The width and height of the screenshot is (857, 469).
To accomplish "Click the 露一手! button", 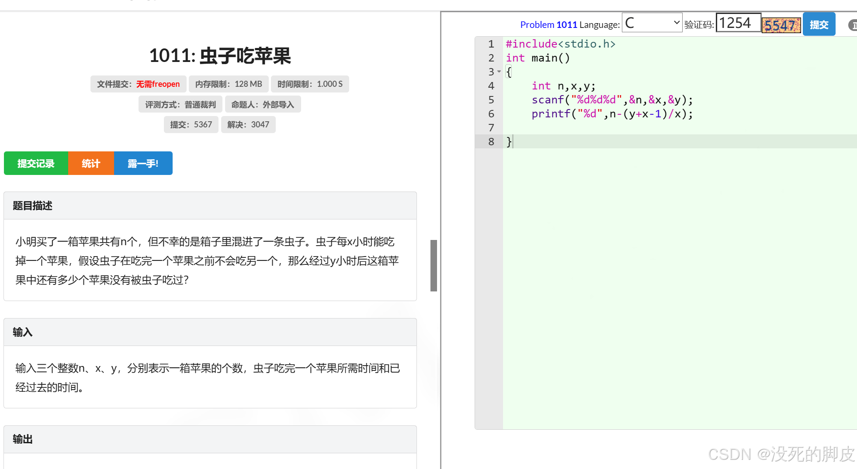I will (x=143, y=163).
